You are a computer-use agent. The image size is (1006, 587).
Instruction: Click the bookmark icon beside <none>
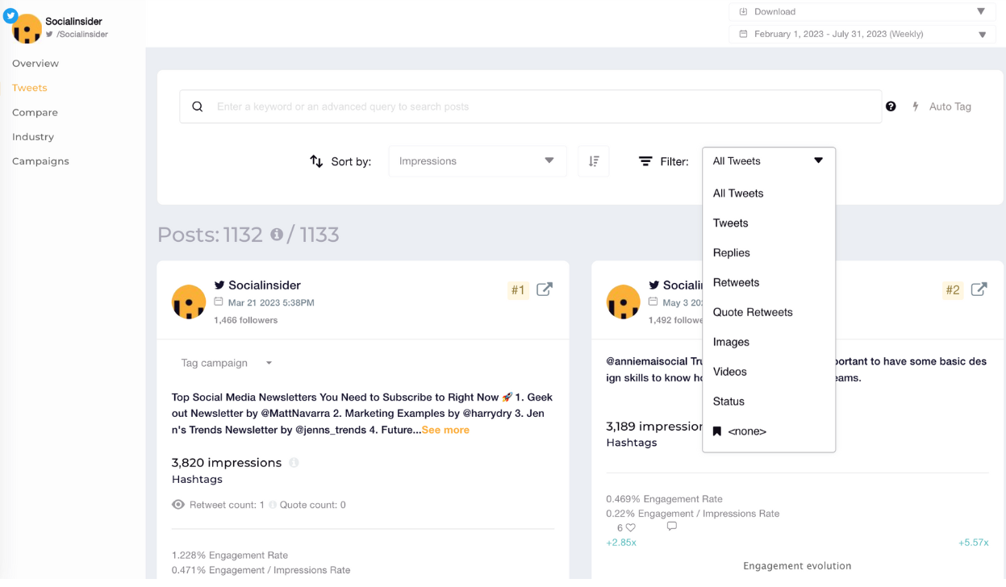(x=717, y=431)
